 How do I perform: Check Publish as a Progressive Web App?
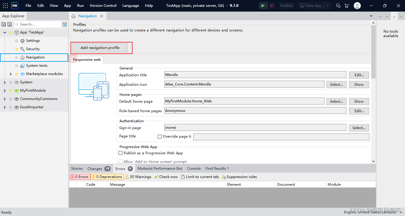click(120, 153)
